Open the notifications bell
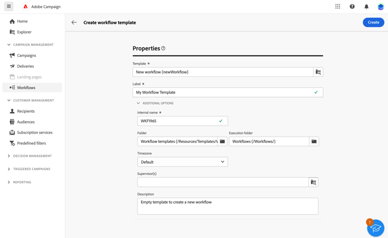Image resolution: width=388 pixels, height=238 pixels. pyautogui.click(x=366, y=7)
